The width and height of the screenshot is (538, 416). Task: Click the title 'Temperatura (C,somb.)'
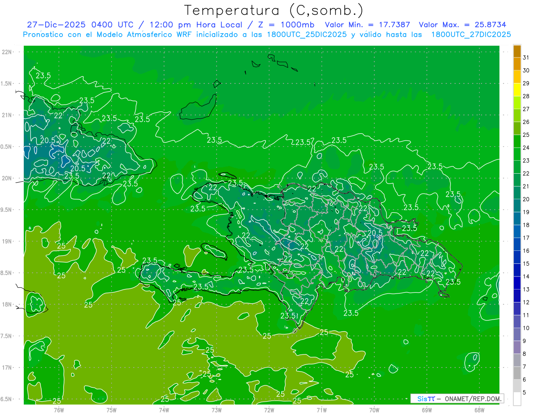coord(274,10)
